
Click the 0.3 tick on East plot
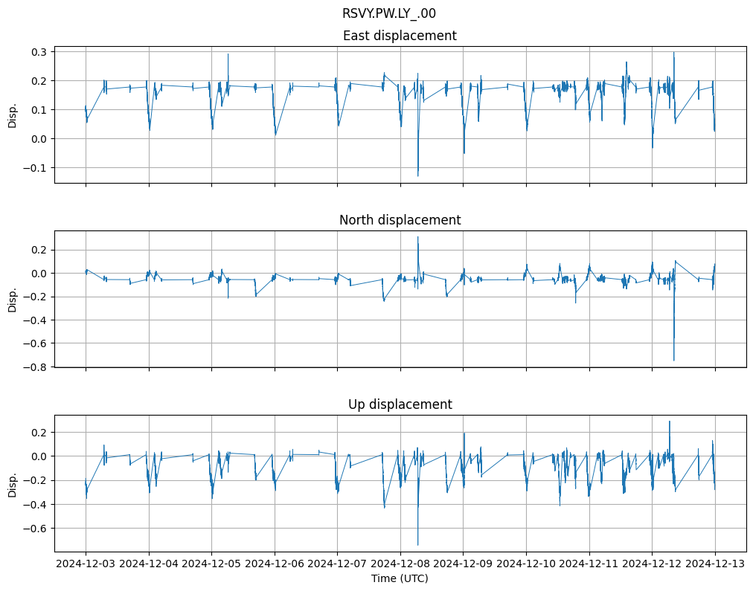coord(39,51)
